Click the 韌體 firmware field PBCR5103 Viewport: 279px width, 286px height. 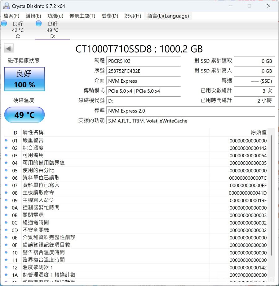tap(144, 61)
